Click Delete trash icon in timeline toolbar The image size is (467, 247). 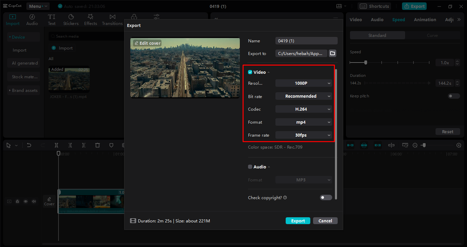pyautogui.click(x=97, y=145)
